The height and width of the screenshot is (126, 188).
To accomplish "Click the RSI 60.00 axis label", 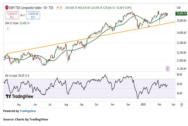I will pos(179,84).
